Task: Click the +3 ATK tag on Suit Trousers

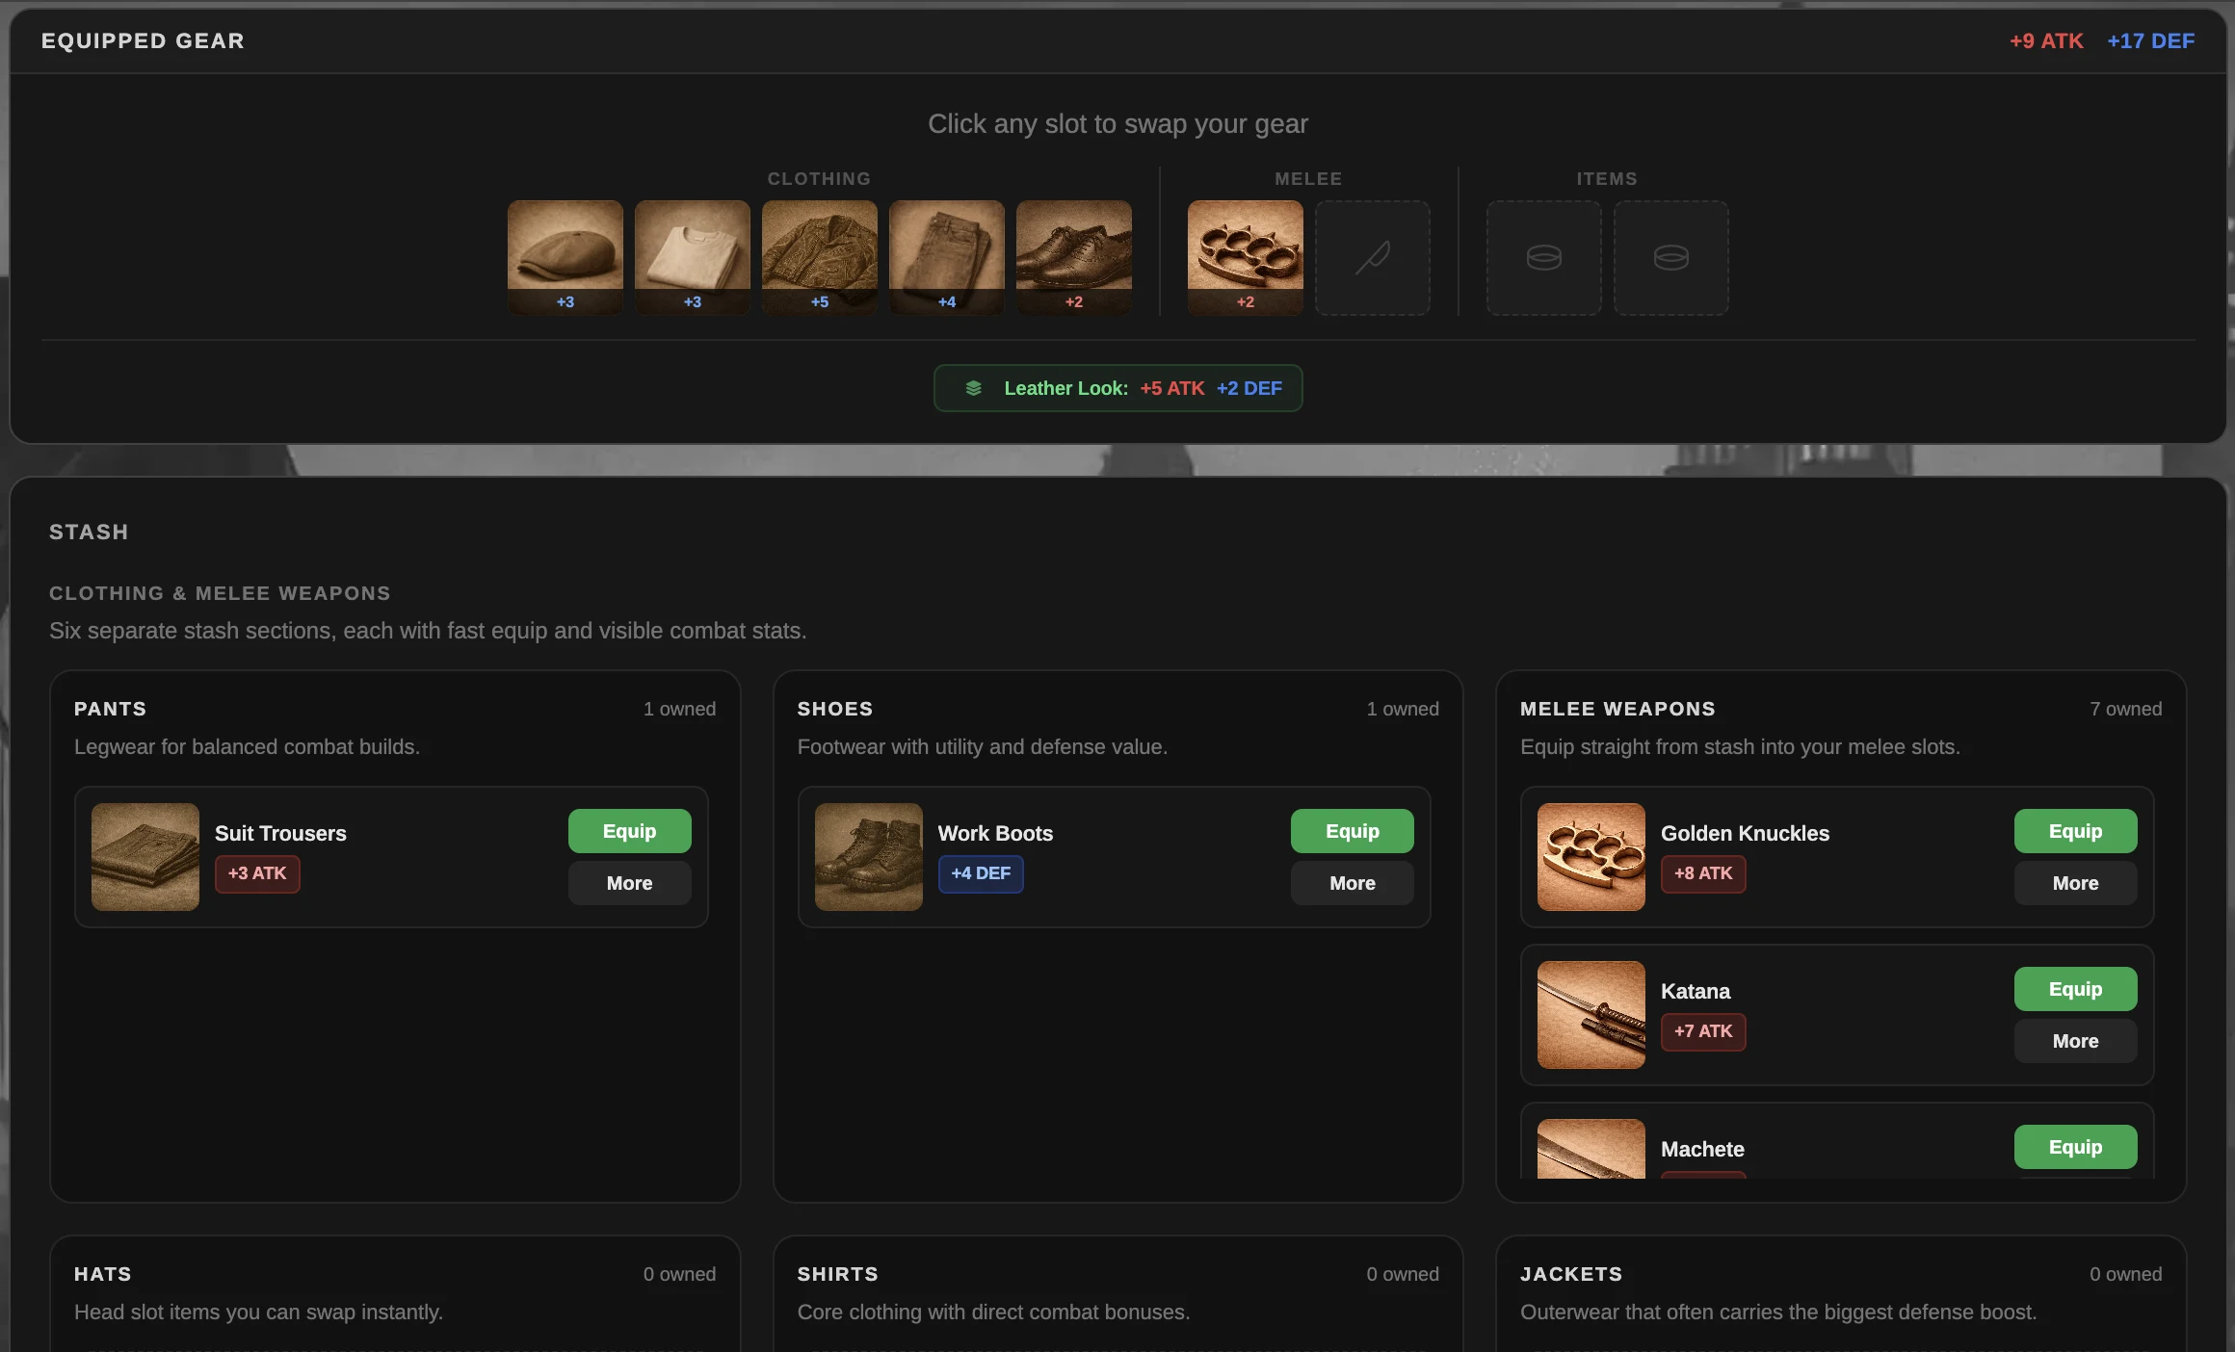Action: (x=257, y=873)
